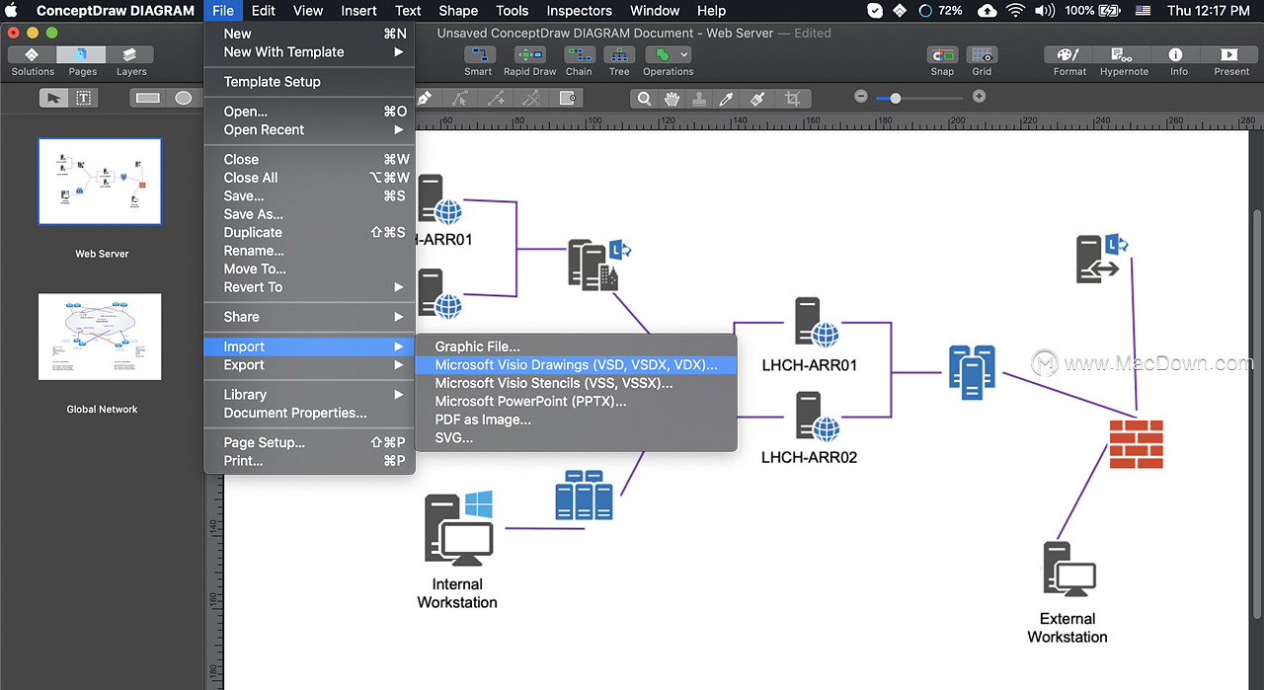The image size is (1264, 690).
Task: Open the Layers panel
Action: coord(131,55)
